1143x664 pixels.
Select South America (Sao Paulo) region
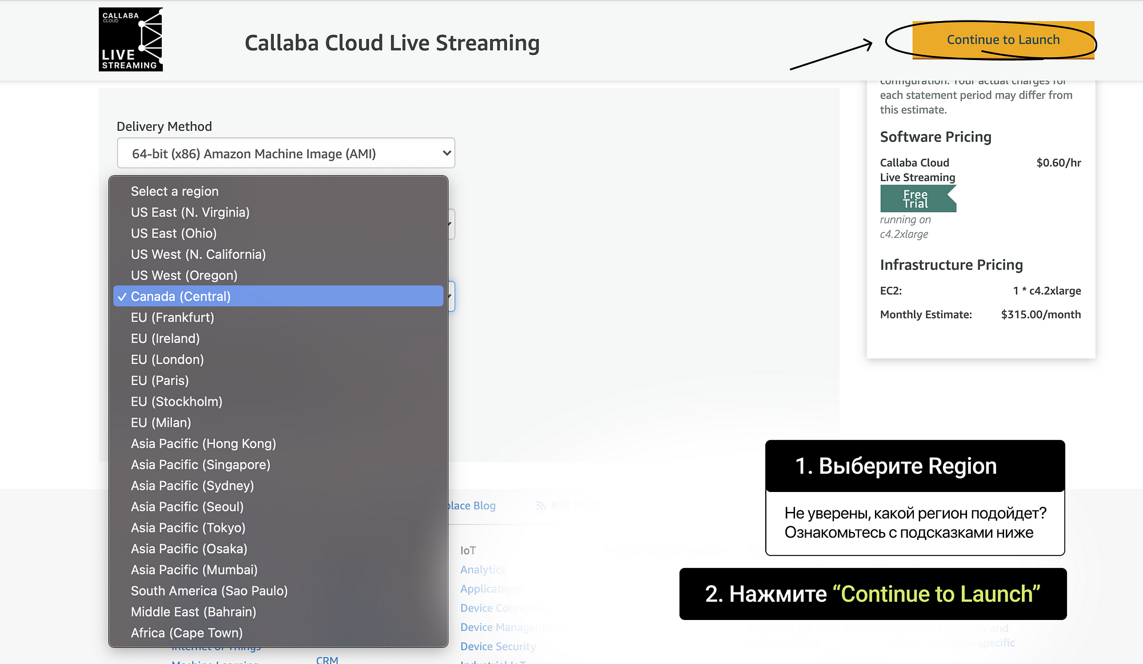278,591
